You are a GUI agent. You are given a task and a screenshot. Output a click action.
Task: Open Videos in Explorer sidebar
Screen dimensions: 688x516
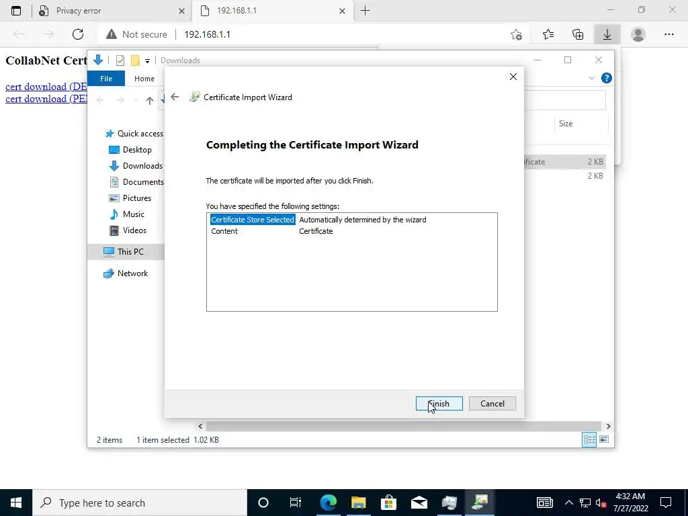(128, 230)
